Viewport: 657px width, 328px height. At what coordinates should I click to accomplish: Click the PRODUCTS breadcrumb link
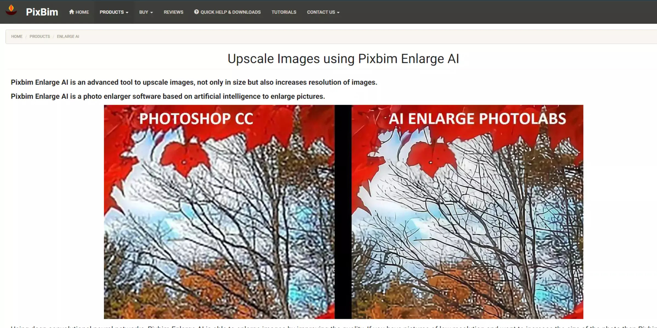point(40,36)
